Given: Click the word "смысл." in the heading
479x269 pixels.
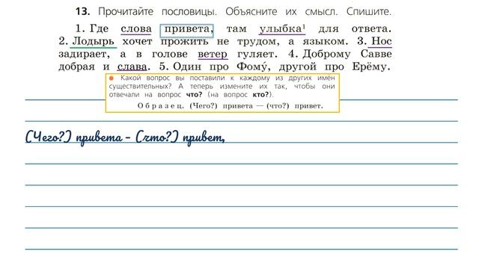Looking at the screenshot, I should click(x=321, y=12).
